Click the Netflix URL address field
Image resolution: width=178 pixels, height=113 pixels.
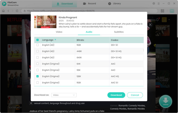coord(89,11)
